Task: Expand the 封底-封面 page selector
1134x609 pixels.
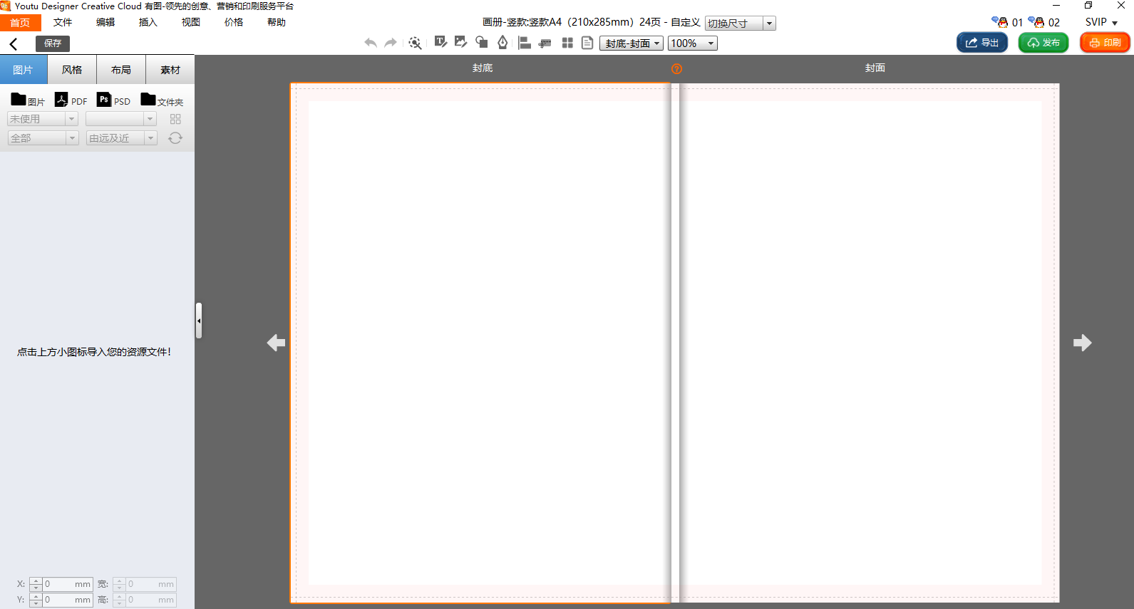Action: [x=632, y=43]
